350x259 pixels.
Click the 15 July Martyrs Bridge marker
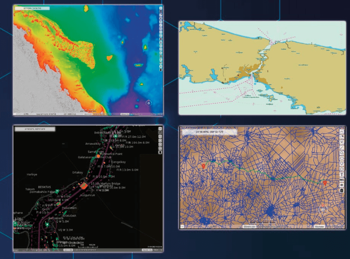click(x=84, y=185)
